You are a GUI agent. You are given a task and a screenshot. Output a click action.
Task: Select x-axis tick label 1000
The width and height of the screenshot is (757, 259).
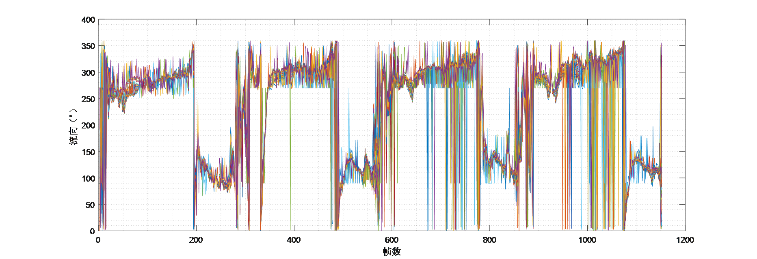click(x=587, y=240)
